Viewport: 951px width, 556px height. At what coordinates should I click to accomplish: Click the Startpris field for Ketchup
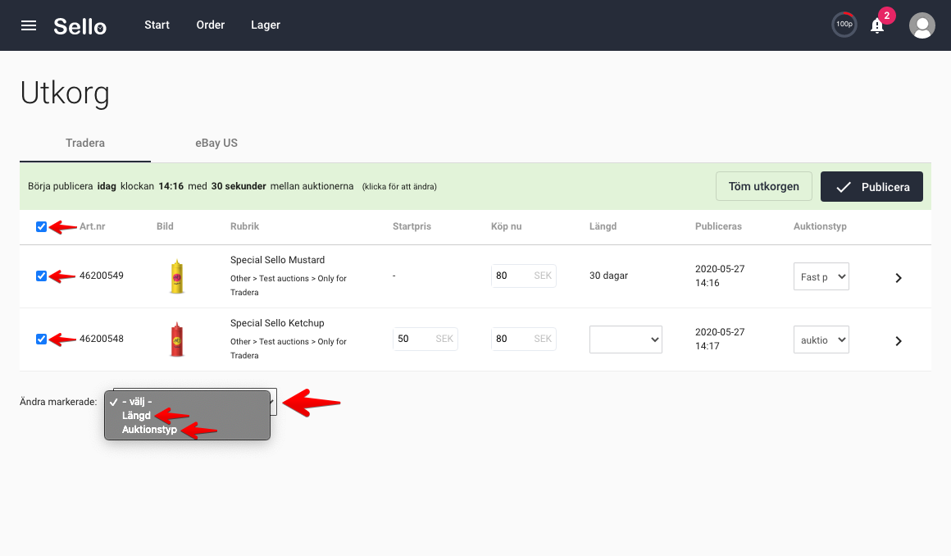coord(425,339)
